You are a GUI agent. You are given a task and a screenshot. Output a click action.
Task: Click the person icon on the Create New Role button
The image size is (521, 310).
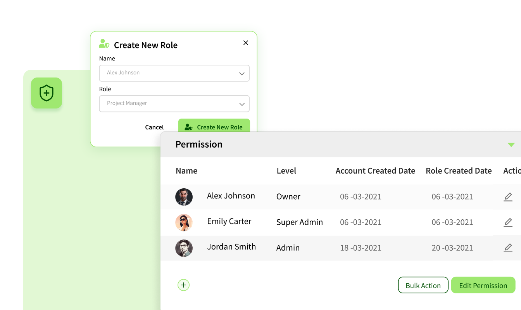tap(188, 127)
